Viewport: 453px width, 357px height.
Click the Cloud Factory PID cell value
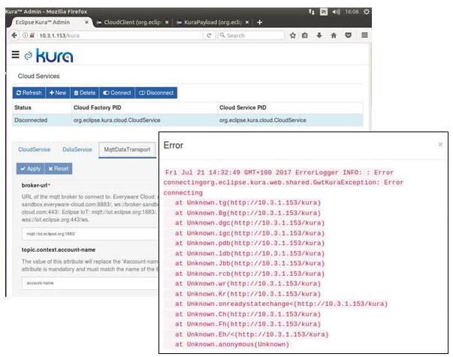click(x=116, y=120)
